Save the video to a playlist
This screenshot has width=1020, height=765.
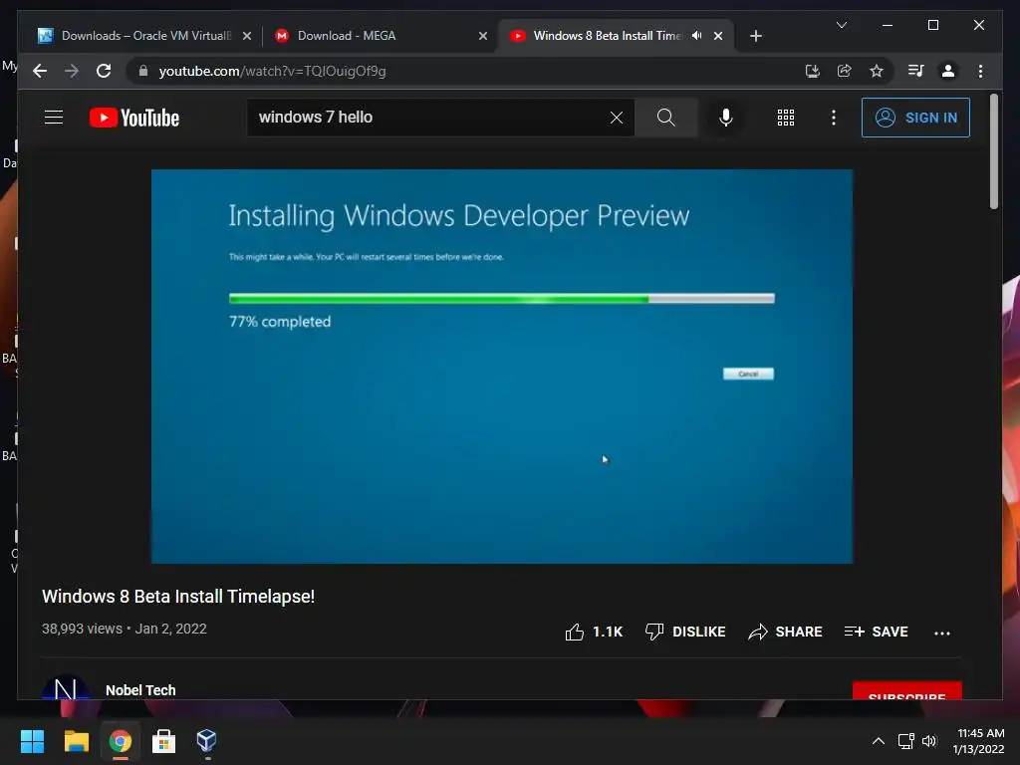[x=876, y=632]
